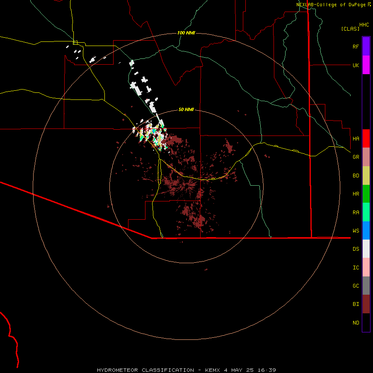Click the GC legend label
Screen dimensions: 373x373
[356, 286]
